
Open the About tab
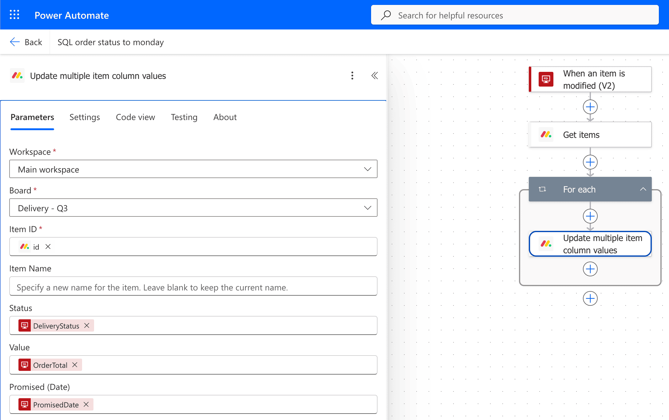pyautogui.click(x=225, y=117)
